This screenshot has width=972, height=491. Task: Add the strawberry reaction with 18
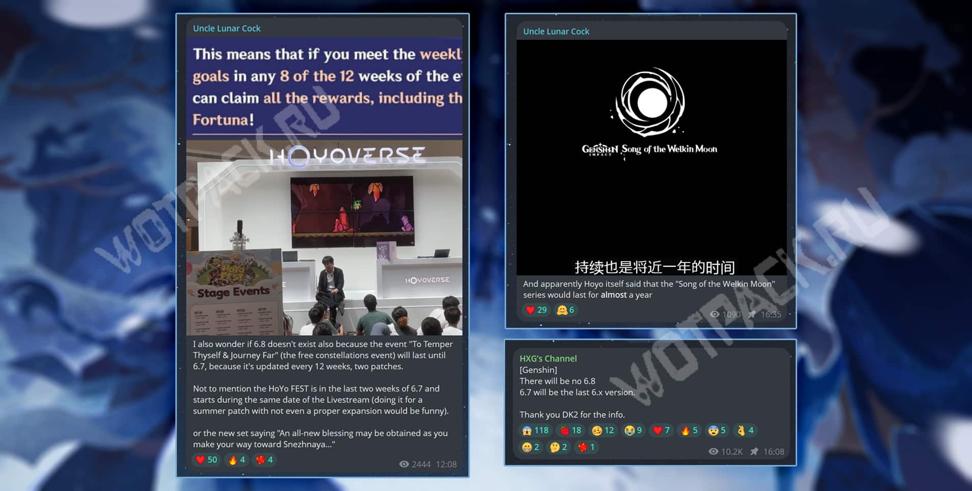[570, 430]
